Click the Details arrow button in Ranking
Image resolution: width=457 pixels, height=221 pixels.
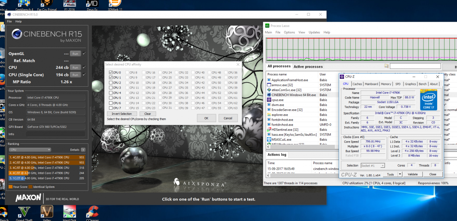point(83,150)
